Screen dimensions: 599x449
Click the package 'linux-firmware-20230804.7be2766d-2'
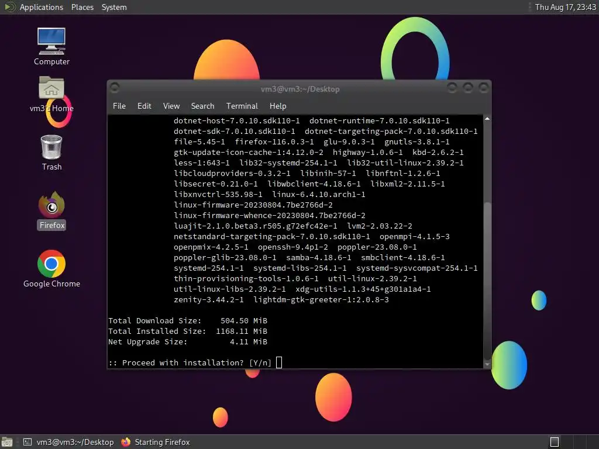[253, 205]
